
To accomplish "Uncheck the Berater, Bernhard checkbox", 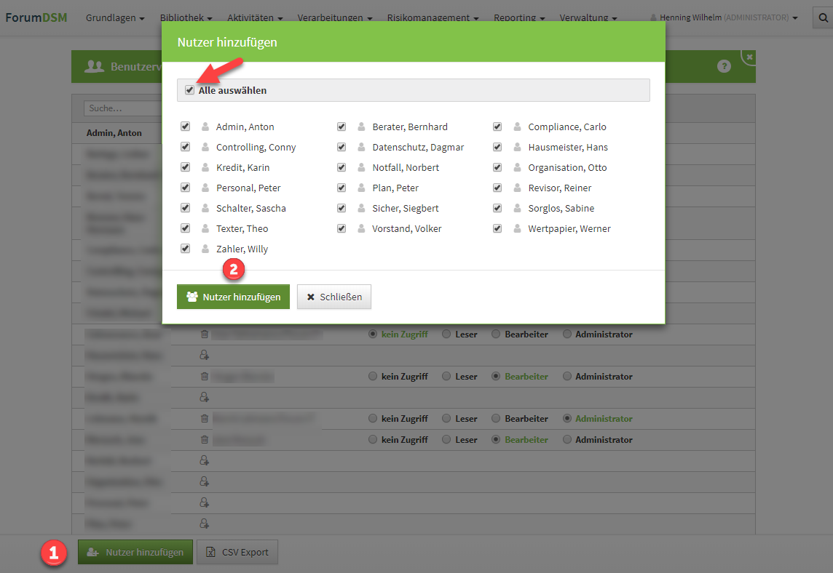I will (342, 127).
